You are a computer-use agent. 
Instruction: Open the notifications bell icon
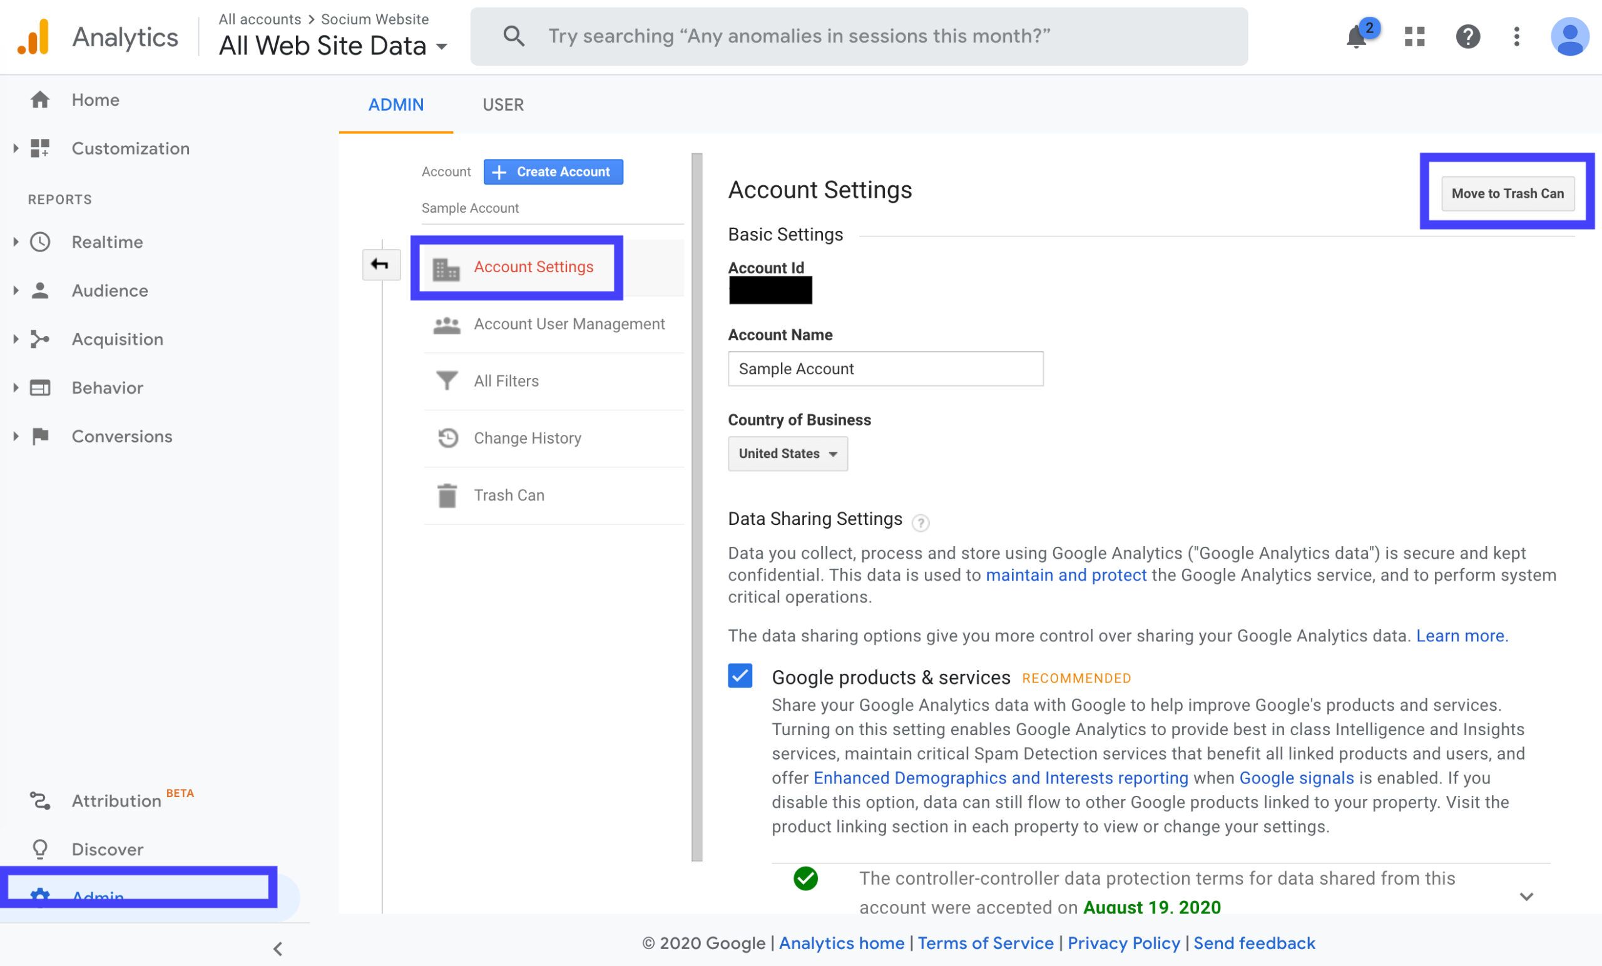coord(1357,37)
